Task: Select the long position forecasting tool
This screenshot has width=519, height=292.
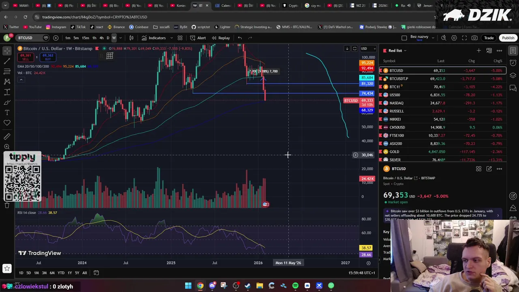Action: [7, 92]
